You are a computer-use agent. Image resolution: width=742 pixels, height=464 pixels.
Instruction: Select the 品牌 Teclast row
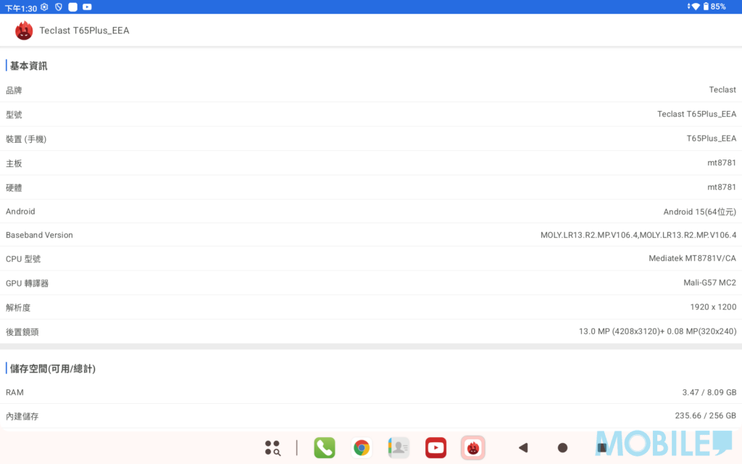point(371,90)
